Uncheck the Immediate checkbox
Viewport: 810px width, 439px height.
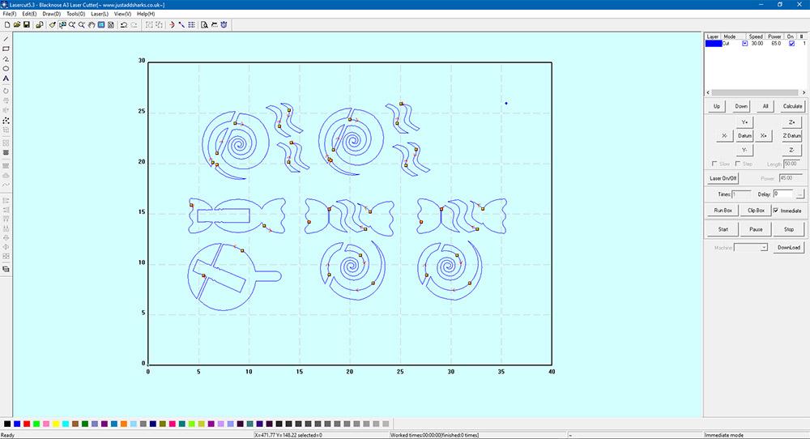coord(776,211)
